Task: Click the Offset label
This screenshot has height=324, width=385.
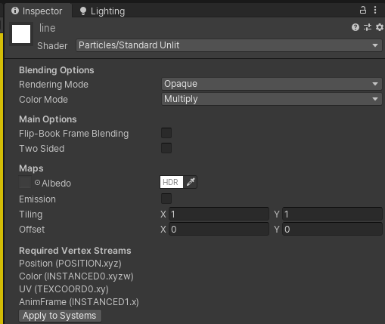Action: (32, 230)
